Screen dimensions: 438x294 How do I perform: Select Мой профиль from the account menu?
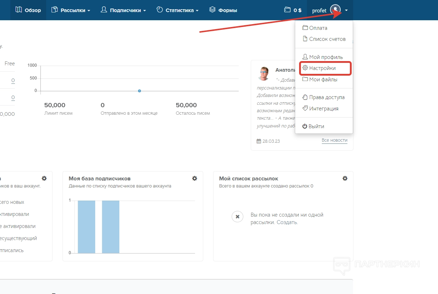pos(325,57)
